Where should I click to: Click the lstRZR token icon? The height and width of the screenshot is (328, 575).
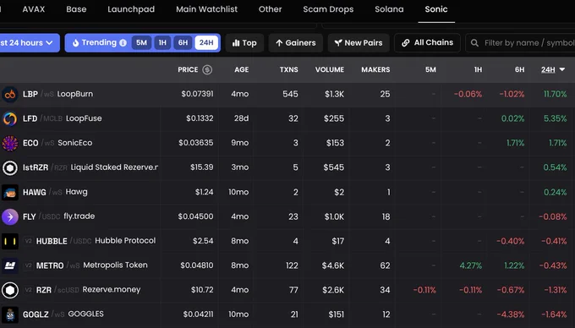coord(10,168)
